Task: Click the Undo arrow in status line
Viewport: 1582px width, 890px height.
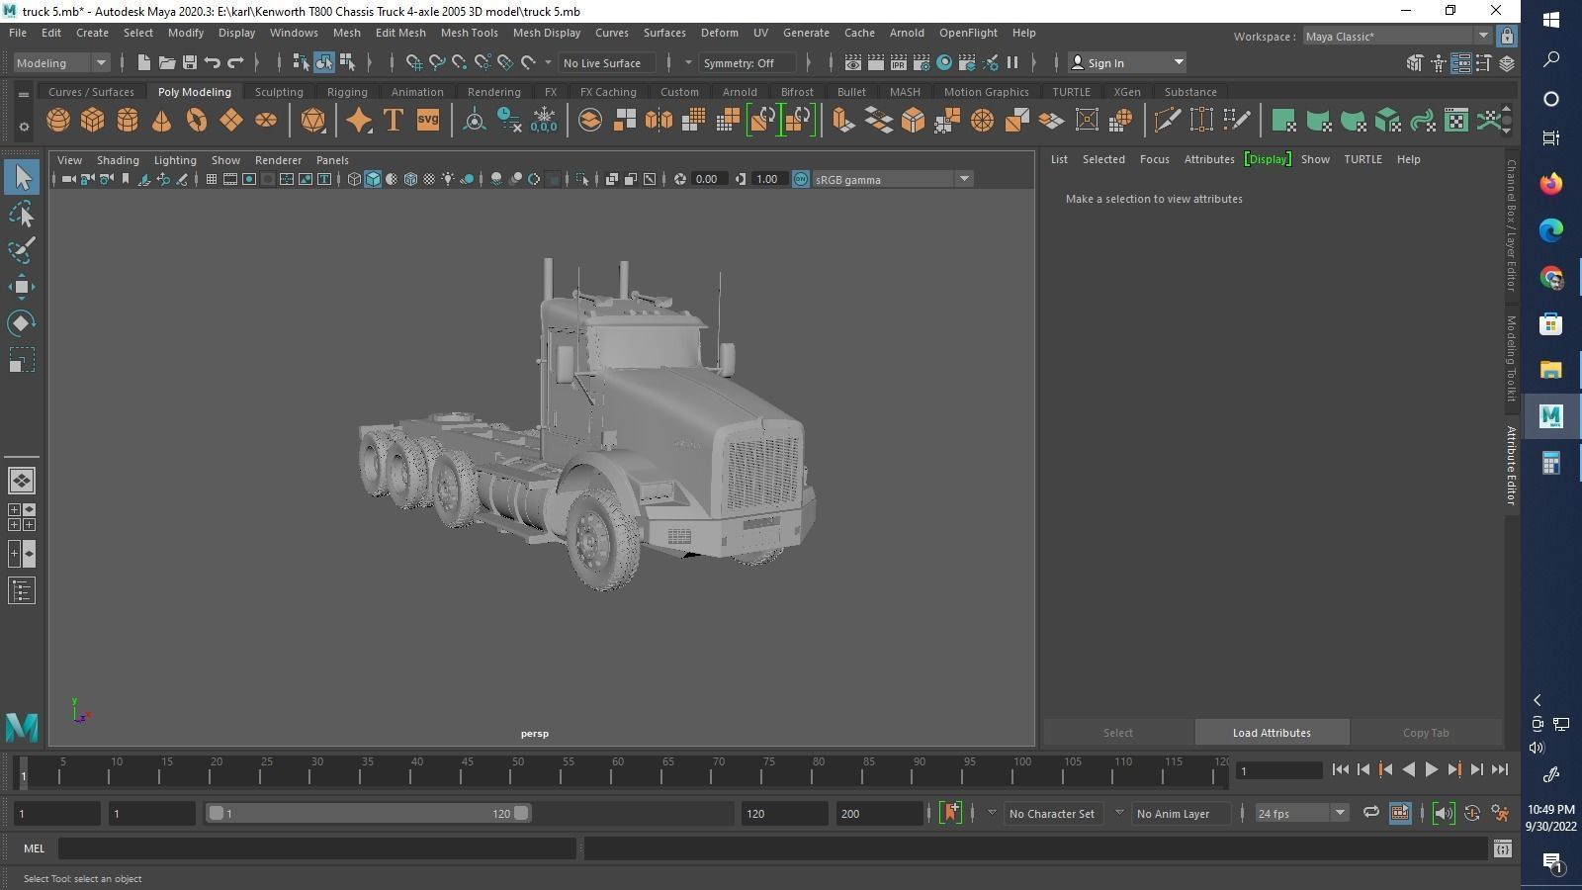Action: pos(212,62)
